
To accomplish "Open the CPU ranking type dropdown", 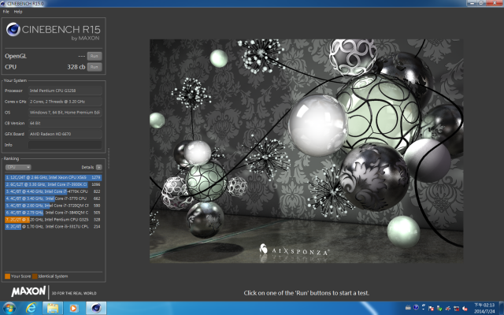I will pos(17,167).
